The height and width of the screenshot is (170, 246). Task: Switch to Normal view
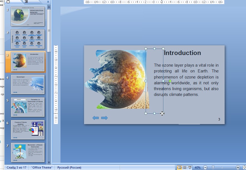click(179, 168)
